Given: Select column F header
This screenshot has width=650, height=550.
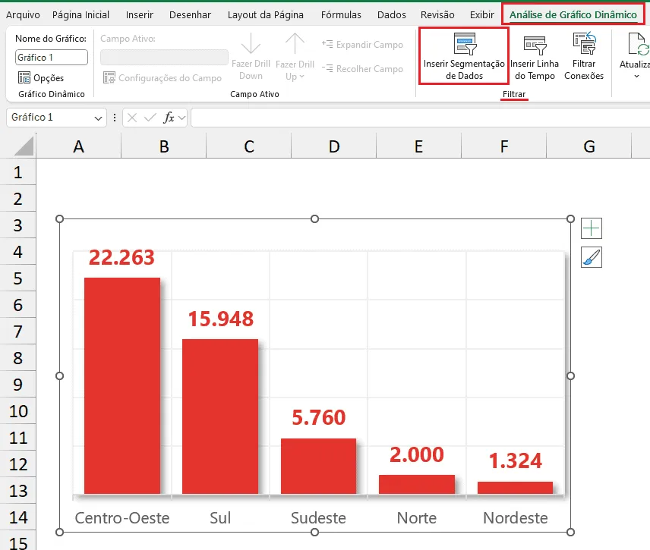Looking at the screenshot, I should click(503, 146).
